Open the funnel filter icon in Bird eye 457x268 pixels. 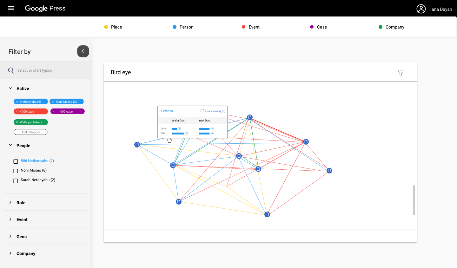click(401, 73)
